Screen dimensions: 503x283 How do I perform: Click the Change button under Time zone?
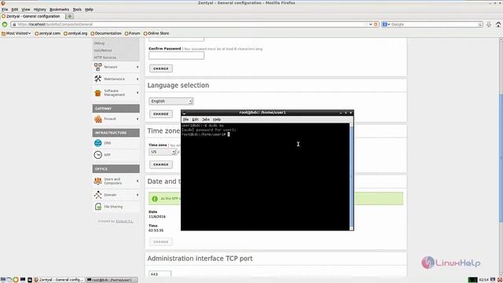point(161,164)
